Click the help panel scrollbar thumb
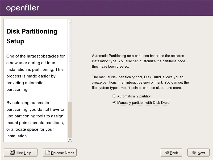213x160 pixels. click(x=70, y=62)
